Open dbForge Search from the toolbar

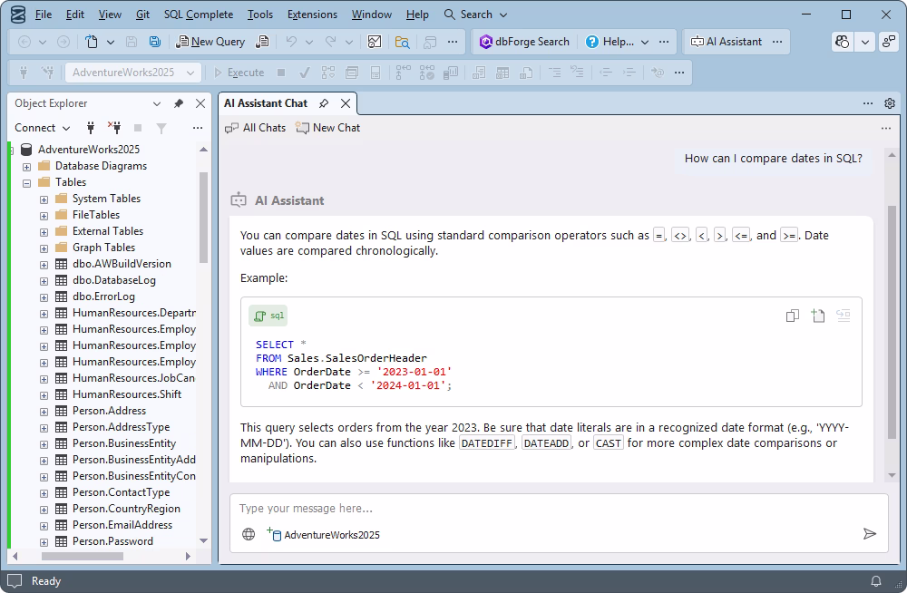(x=525, y=42)
